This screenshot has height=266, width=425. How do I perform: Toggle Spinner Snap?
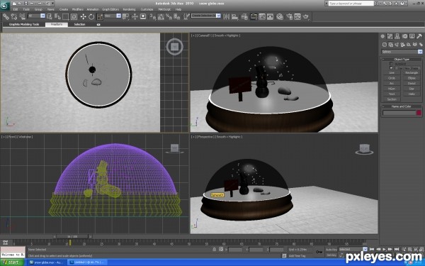177,17
